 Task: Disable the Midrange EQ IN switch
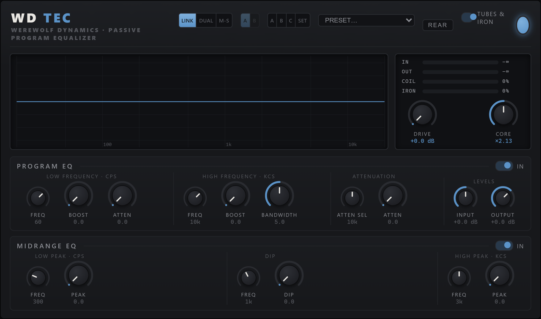coord(504,246)
